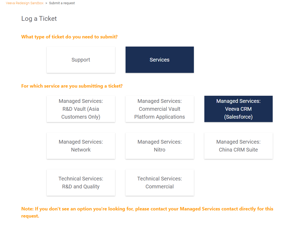Image resolution: width=295 pixels, height=232 pixels.
Task: Click the Log a Ticket heading
Action: 39,19
